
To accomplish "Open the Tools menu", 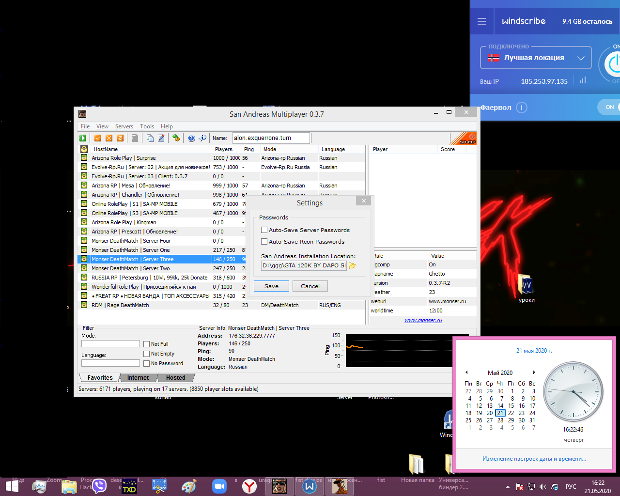I will coord(147,126).
